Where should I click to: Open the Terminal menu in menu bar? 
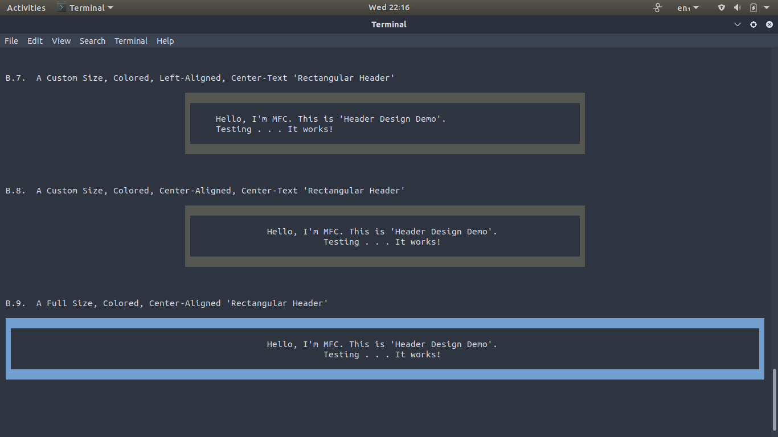tap(131, 40)
